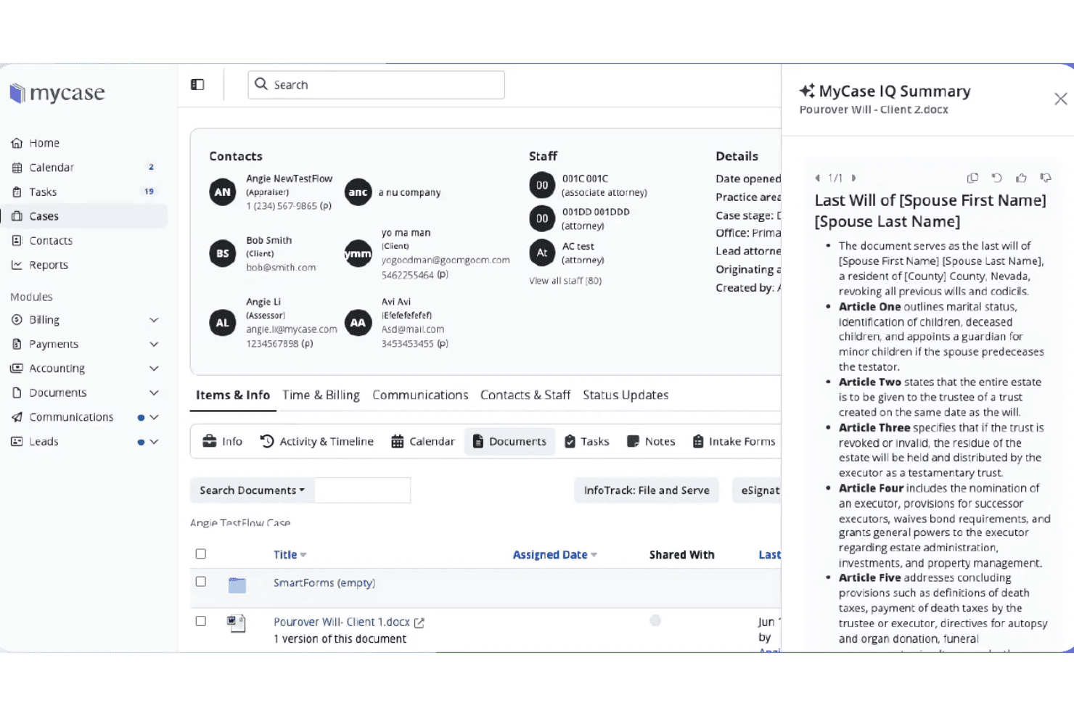Click the Leads module icon
The width and height of the screenshot is (1074, 716).
[x=17, y=442]
